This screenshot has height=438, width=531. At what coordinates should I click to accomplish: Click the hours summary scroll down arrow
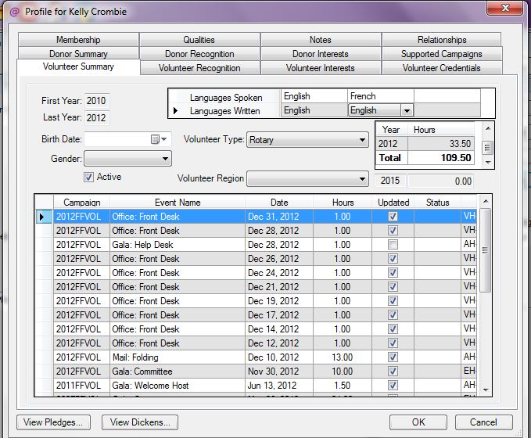click(488, 162)
